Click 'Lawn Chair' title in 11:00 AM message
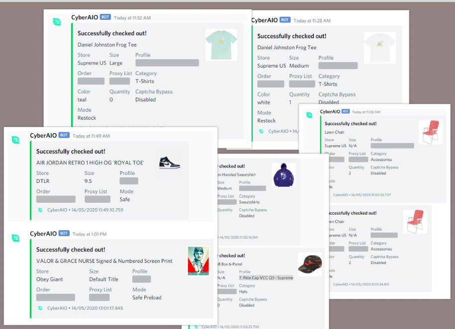This screenshot has height=329, width=455. pyautogui.click(x=334, y=132)
